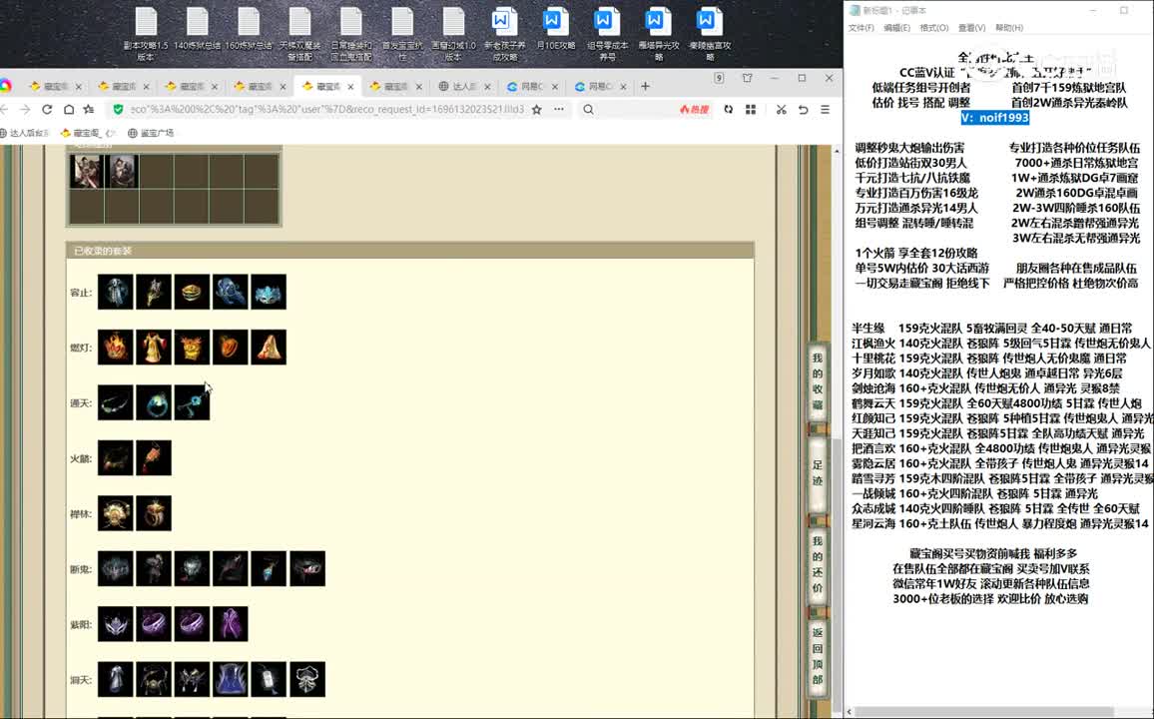Click the tab counter badge showing 9
Viewport: 1154px width, 719px height.
(x=719, y=78)
